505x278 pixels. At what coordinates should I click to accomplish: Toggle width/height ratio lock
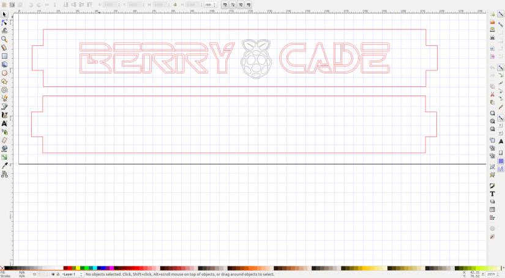[175, 5]
